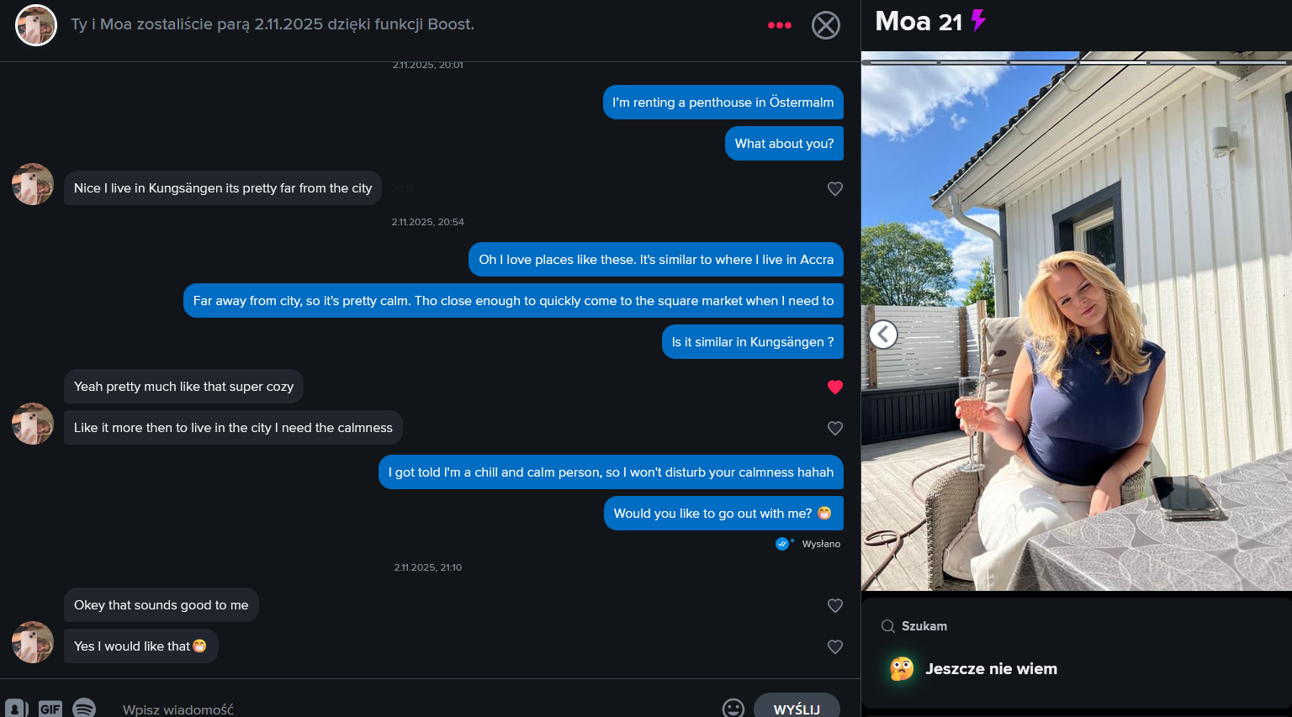Like the 'I need the calmness' message
This screenshot has width=1292, height=717.
tap(835, 428)
